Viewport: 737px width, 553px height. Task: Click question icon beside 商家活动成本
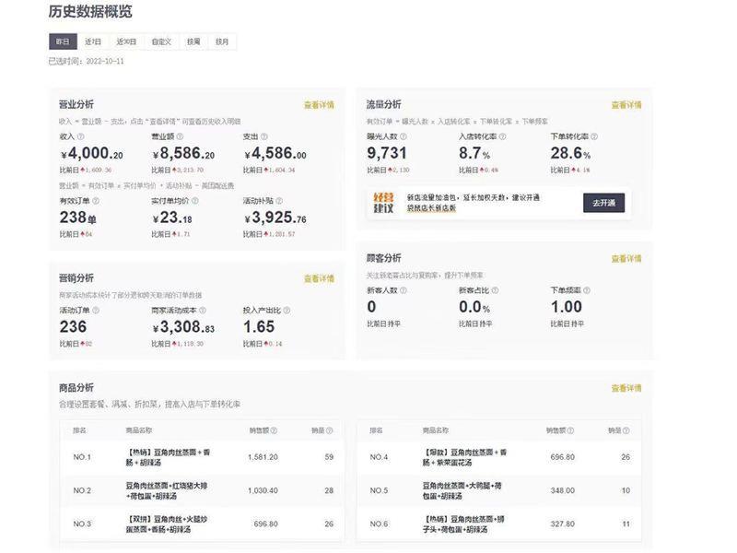(x=203, y=311)
